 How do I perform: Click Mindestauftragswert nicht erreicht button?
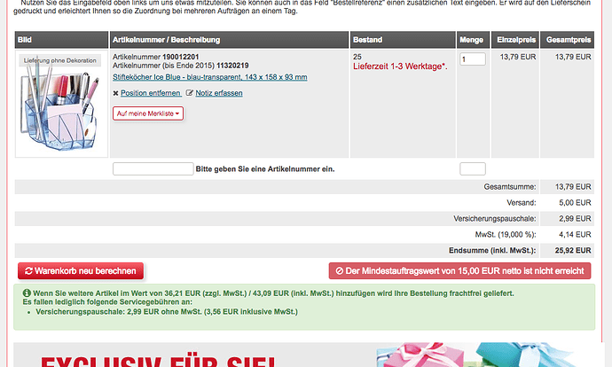tap(461, 271)
